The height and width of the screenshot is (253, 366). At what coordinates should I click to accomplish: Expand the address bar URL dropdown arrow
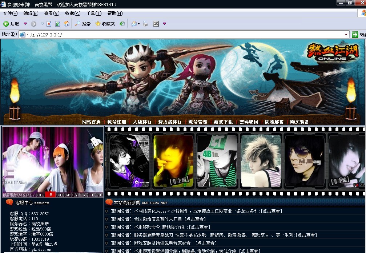click(346, 35)
